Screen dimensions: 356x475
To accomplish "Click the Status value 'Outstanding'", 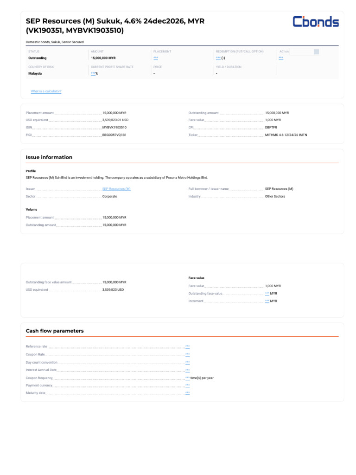I will [38, 58].
